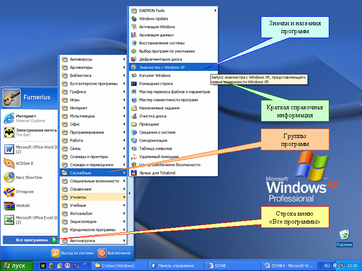
Task: Click the Активация Windows keys icon
Action: point(134,27)
